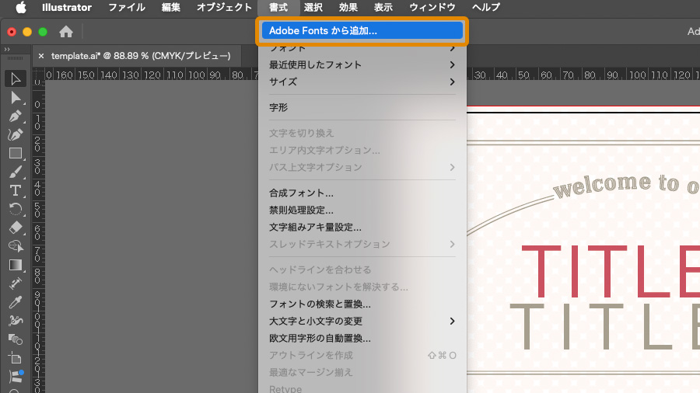700x393 pixels.
Task: Select the tool with blue dot badge
Action: pyautogui.click(x=16, y=377)
